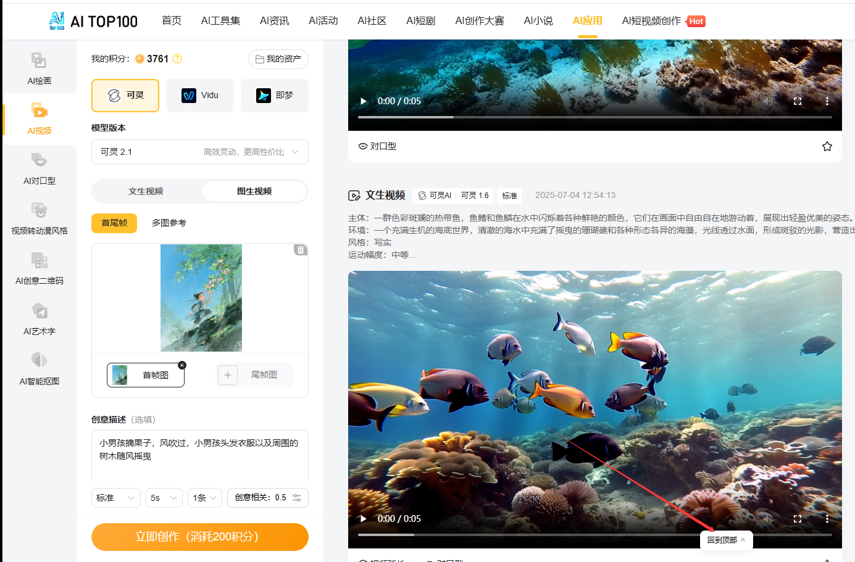This screenshot has width=855, height=562.
Task: Switch to 文生视频 tab
Action: tap(146, 191)
